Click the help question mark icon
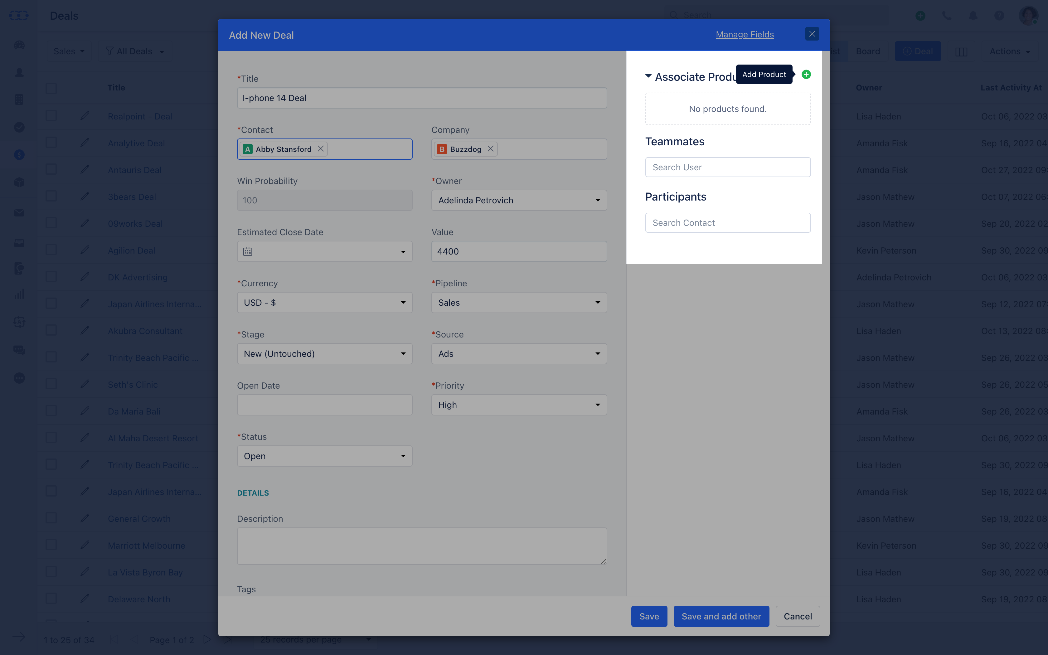This screenshot has height=655, width=1048. point(999,16)
